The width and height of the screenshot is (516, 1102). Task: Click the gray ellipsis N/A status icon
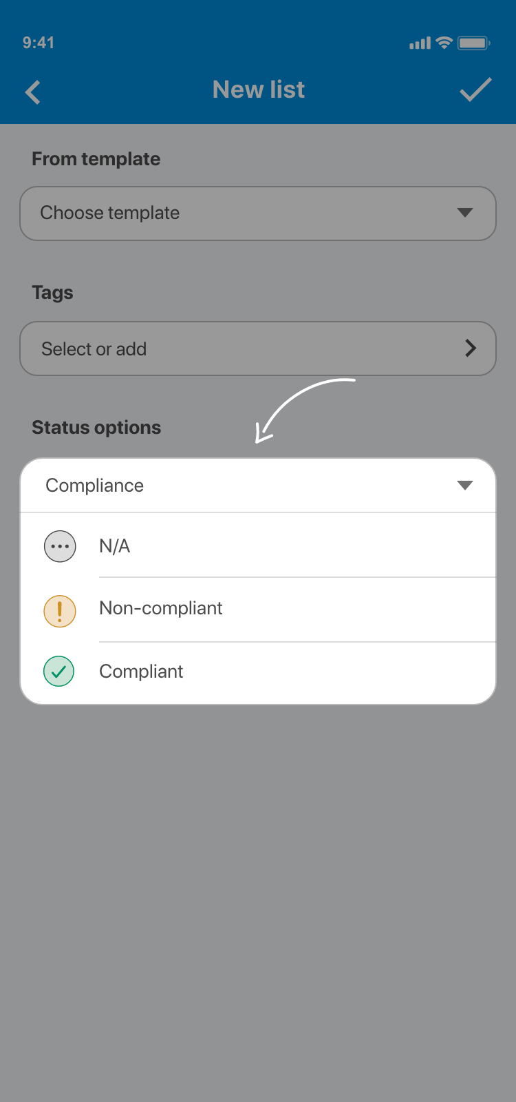[60, 546]
